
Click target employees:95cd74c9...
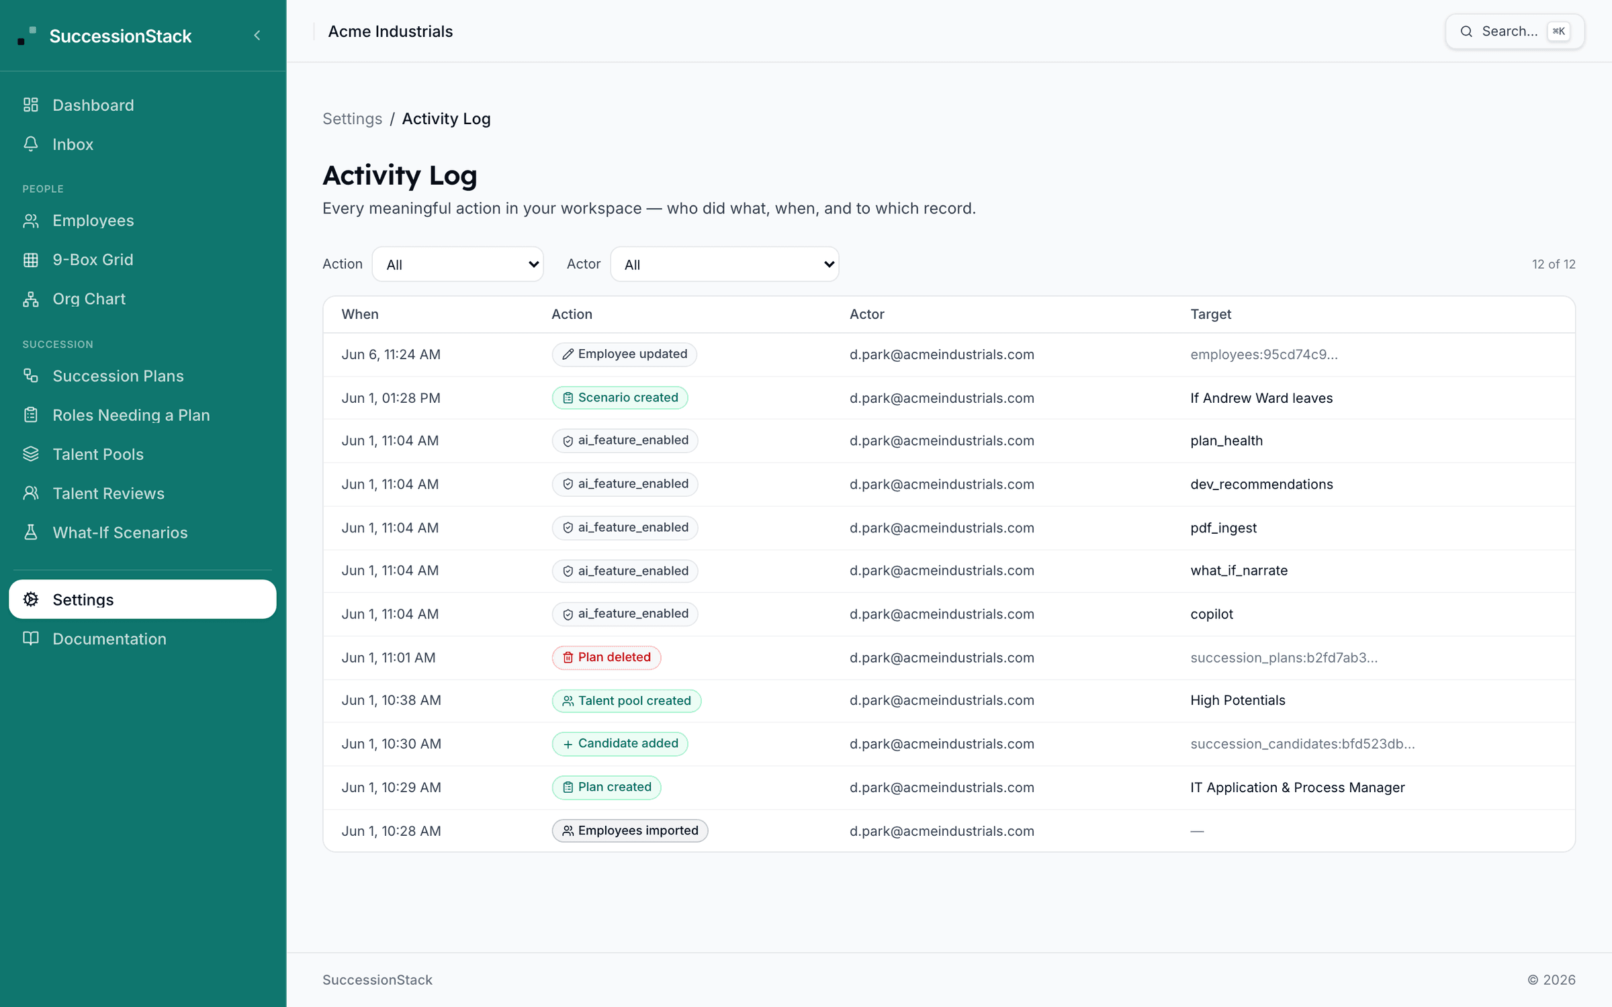(x=1263, y=354)
